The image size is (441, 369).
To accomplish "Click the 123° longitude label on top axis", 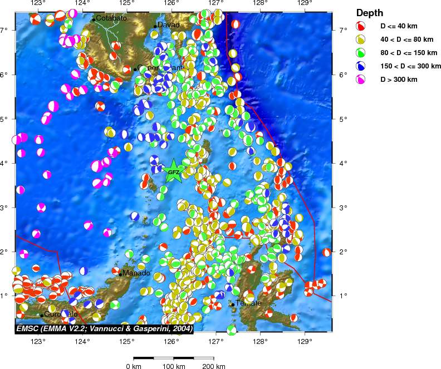I will 38,4.
